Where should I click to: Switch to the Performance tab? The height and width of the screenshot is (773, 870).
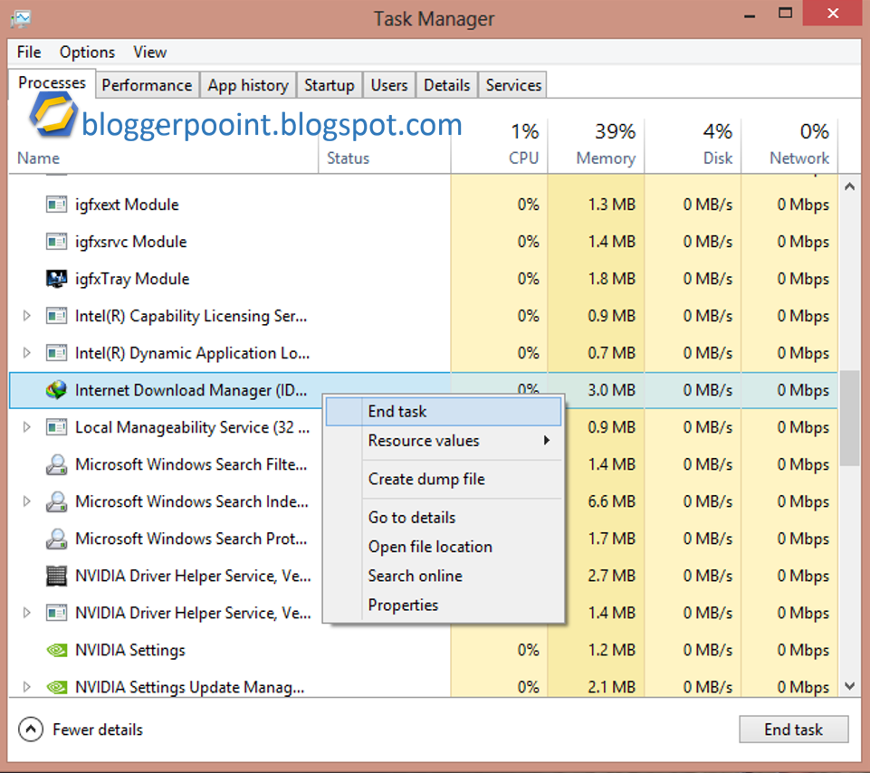(x=147, y=85)
